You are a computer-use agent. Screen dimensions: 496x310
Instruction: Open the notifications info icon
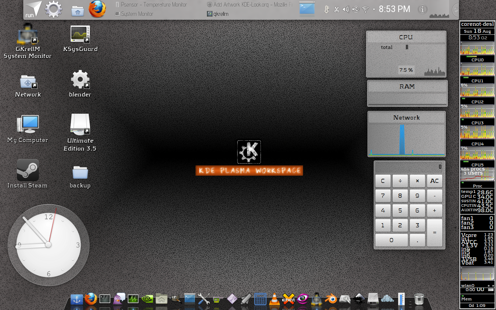click(422, 9)
